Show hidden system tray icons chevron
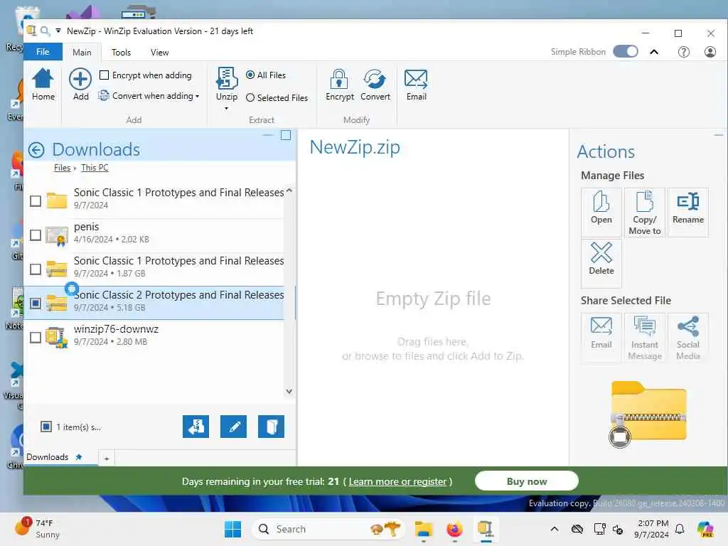Image resolution: width=728 pixels, height=546 pixels. click(x=555, y=529)
